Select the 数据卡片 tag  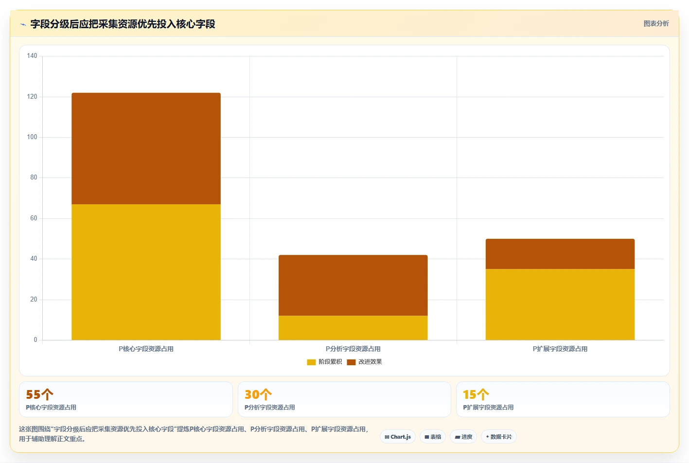(x=499, y=437)
